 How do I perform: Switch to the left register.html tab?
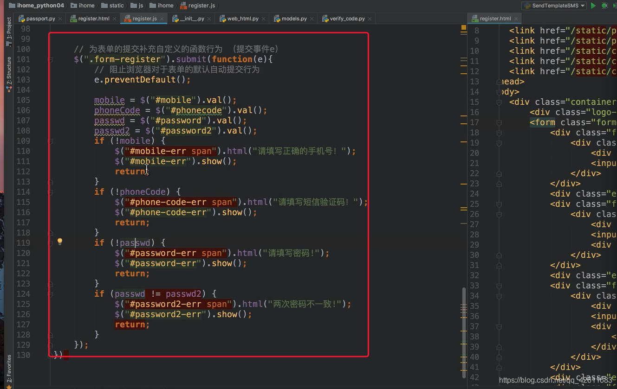(94, 19)
